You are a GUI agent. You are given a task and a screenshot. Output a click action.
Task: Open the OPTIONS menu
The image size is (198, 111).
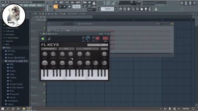[32, 5]
